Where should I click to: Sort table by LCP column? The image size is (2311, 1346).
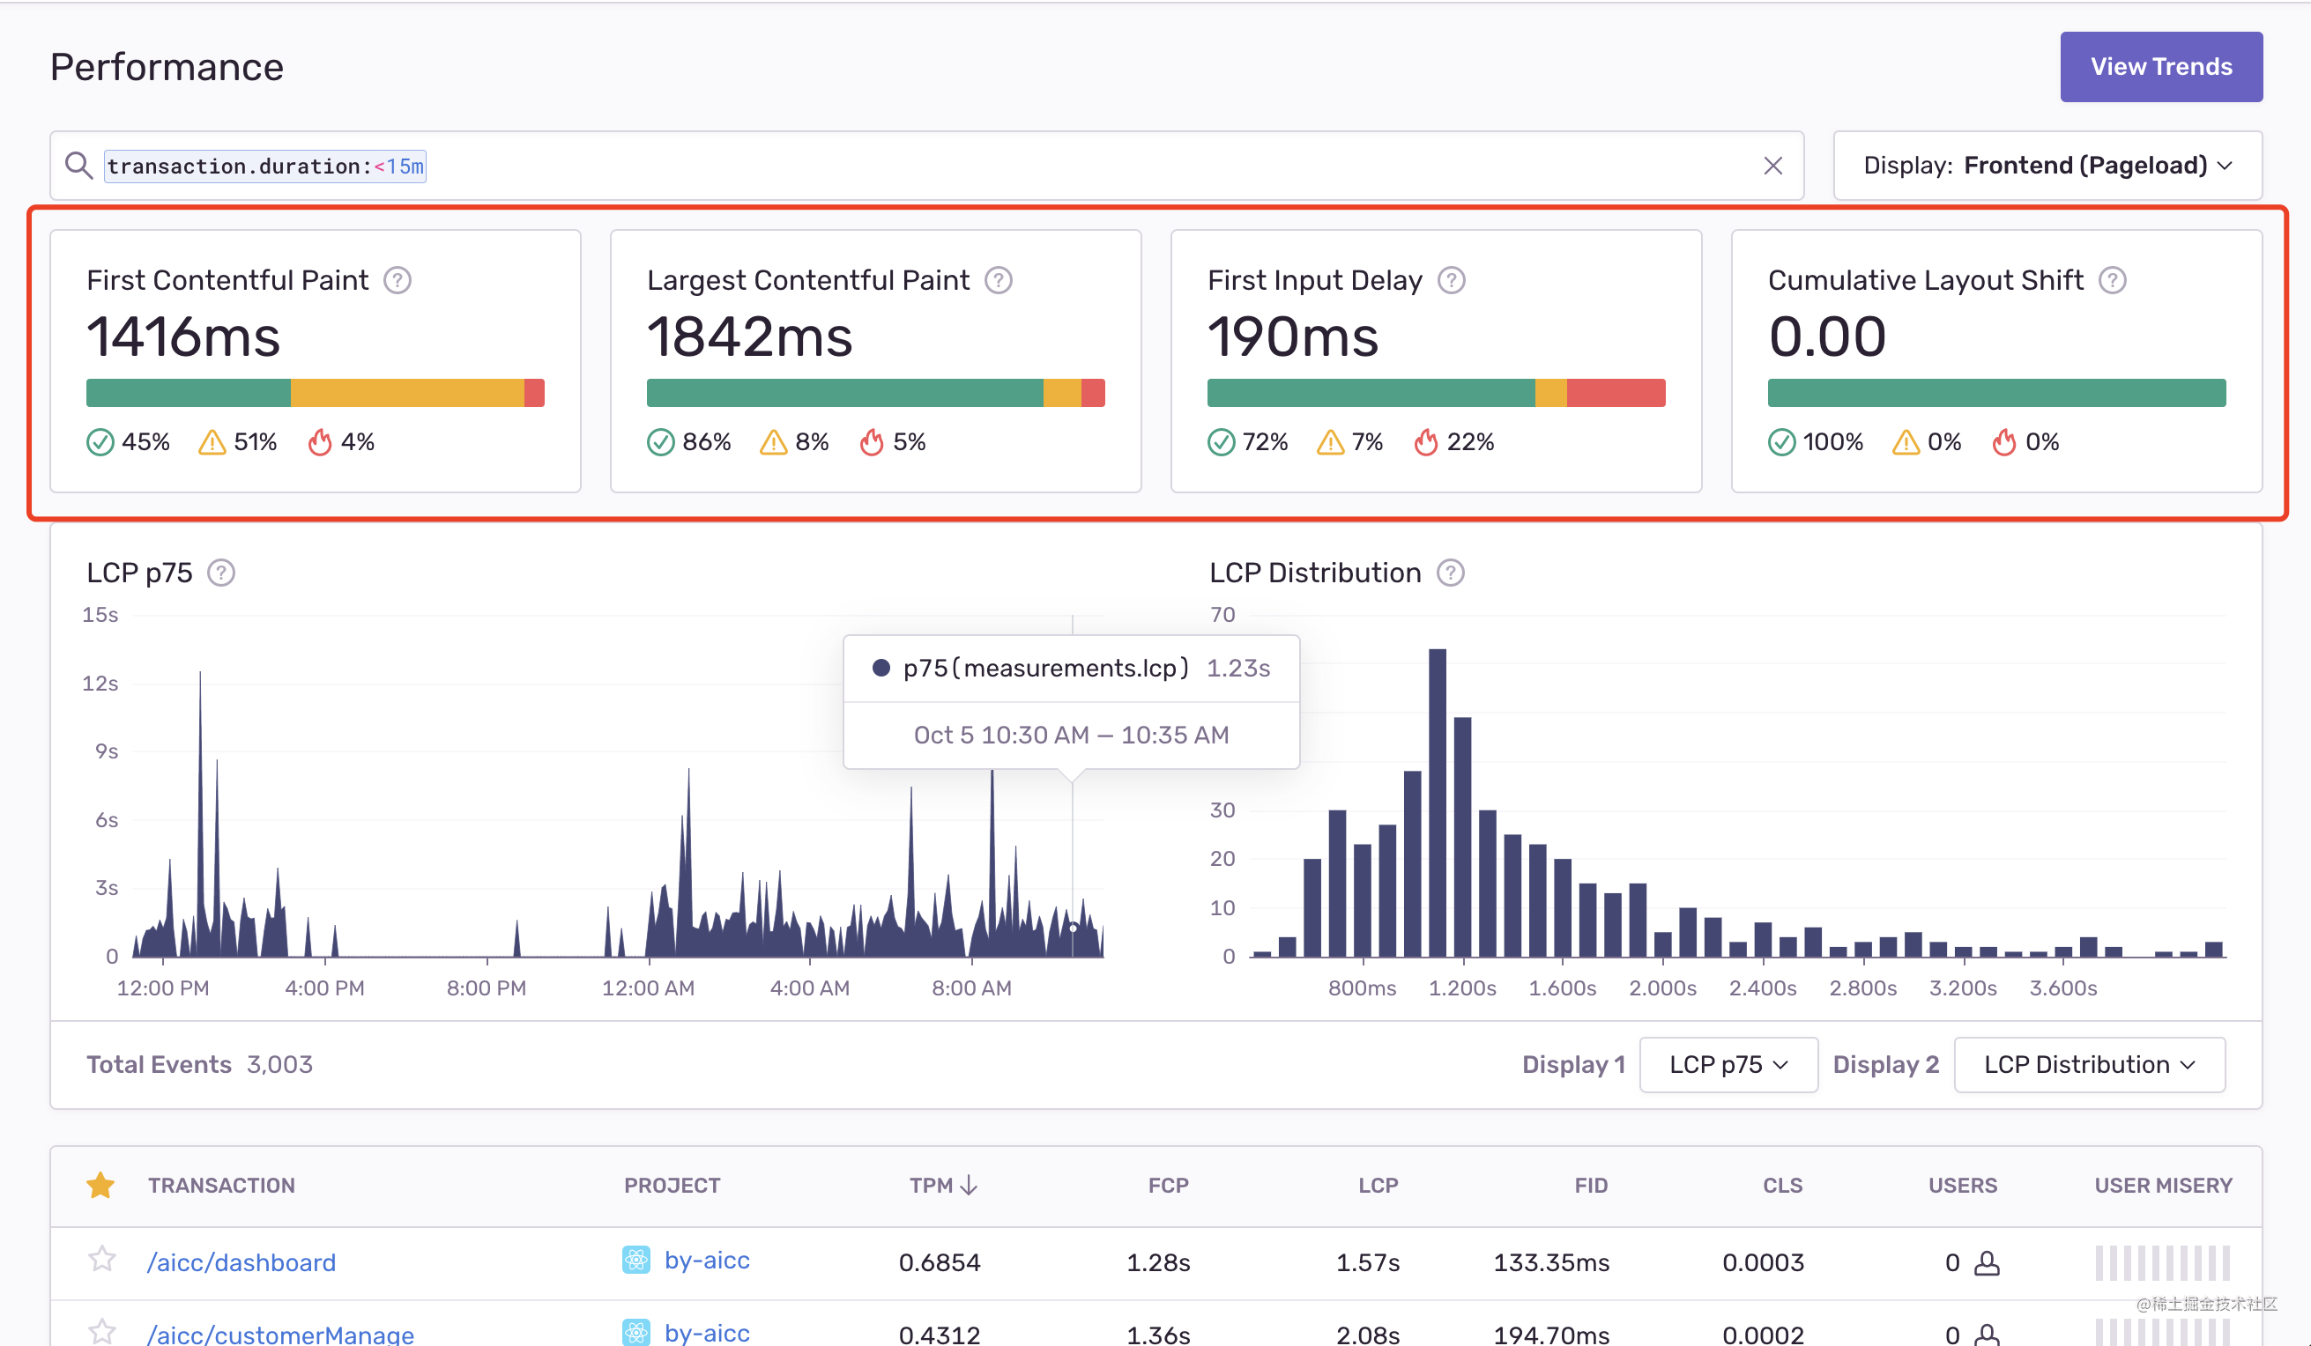point(1378,1185)
